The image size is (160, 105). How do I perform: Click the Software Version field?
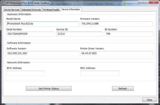(43, 54)
